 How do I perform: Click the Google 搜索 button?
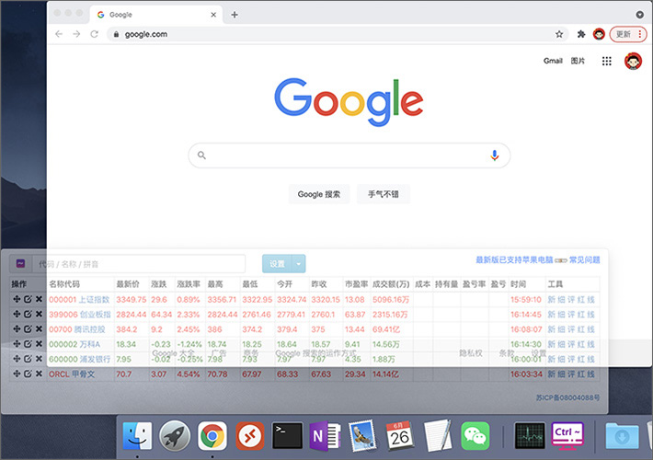click(319, 194)
